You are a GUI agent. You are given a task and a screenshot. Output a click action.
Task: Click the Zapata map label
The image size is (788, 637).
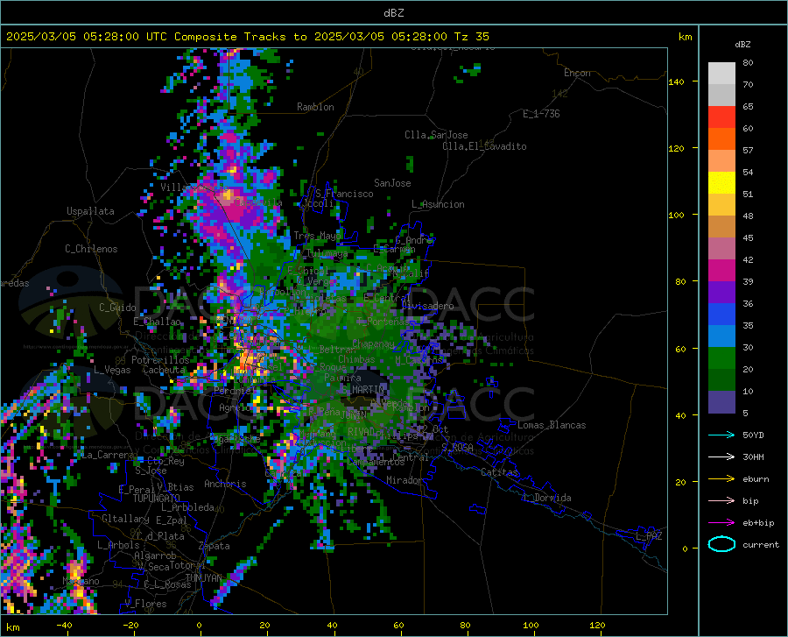coord(215,546)
